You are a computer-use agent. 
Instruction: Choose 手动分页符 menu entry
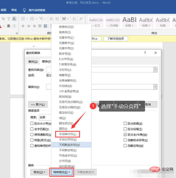tap(68, 140)
